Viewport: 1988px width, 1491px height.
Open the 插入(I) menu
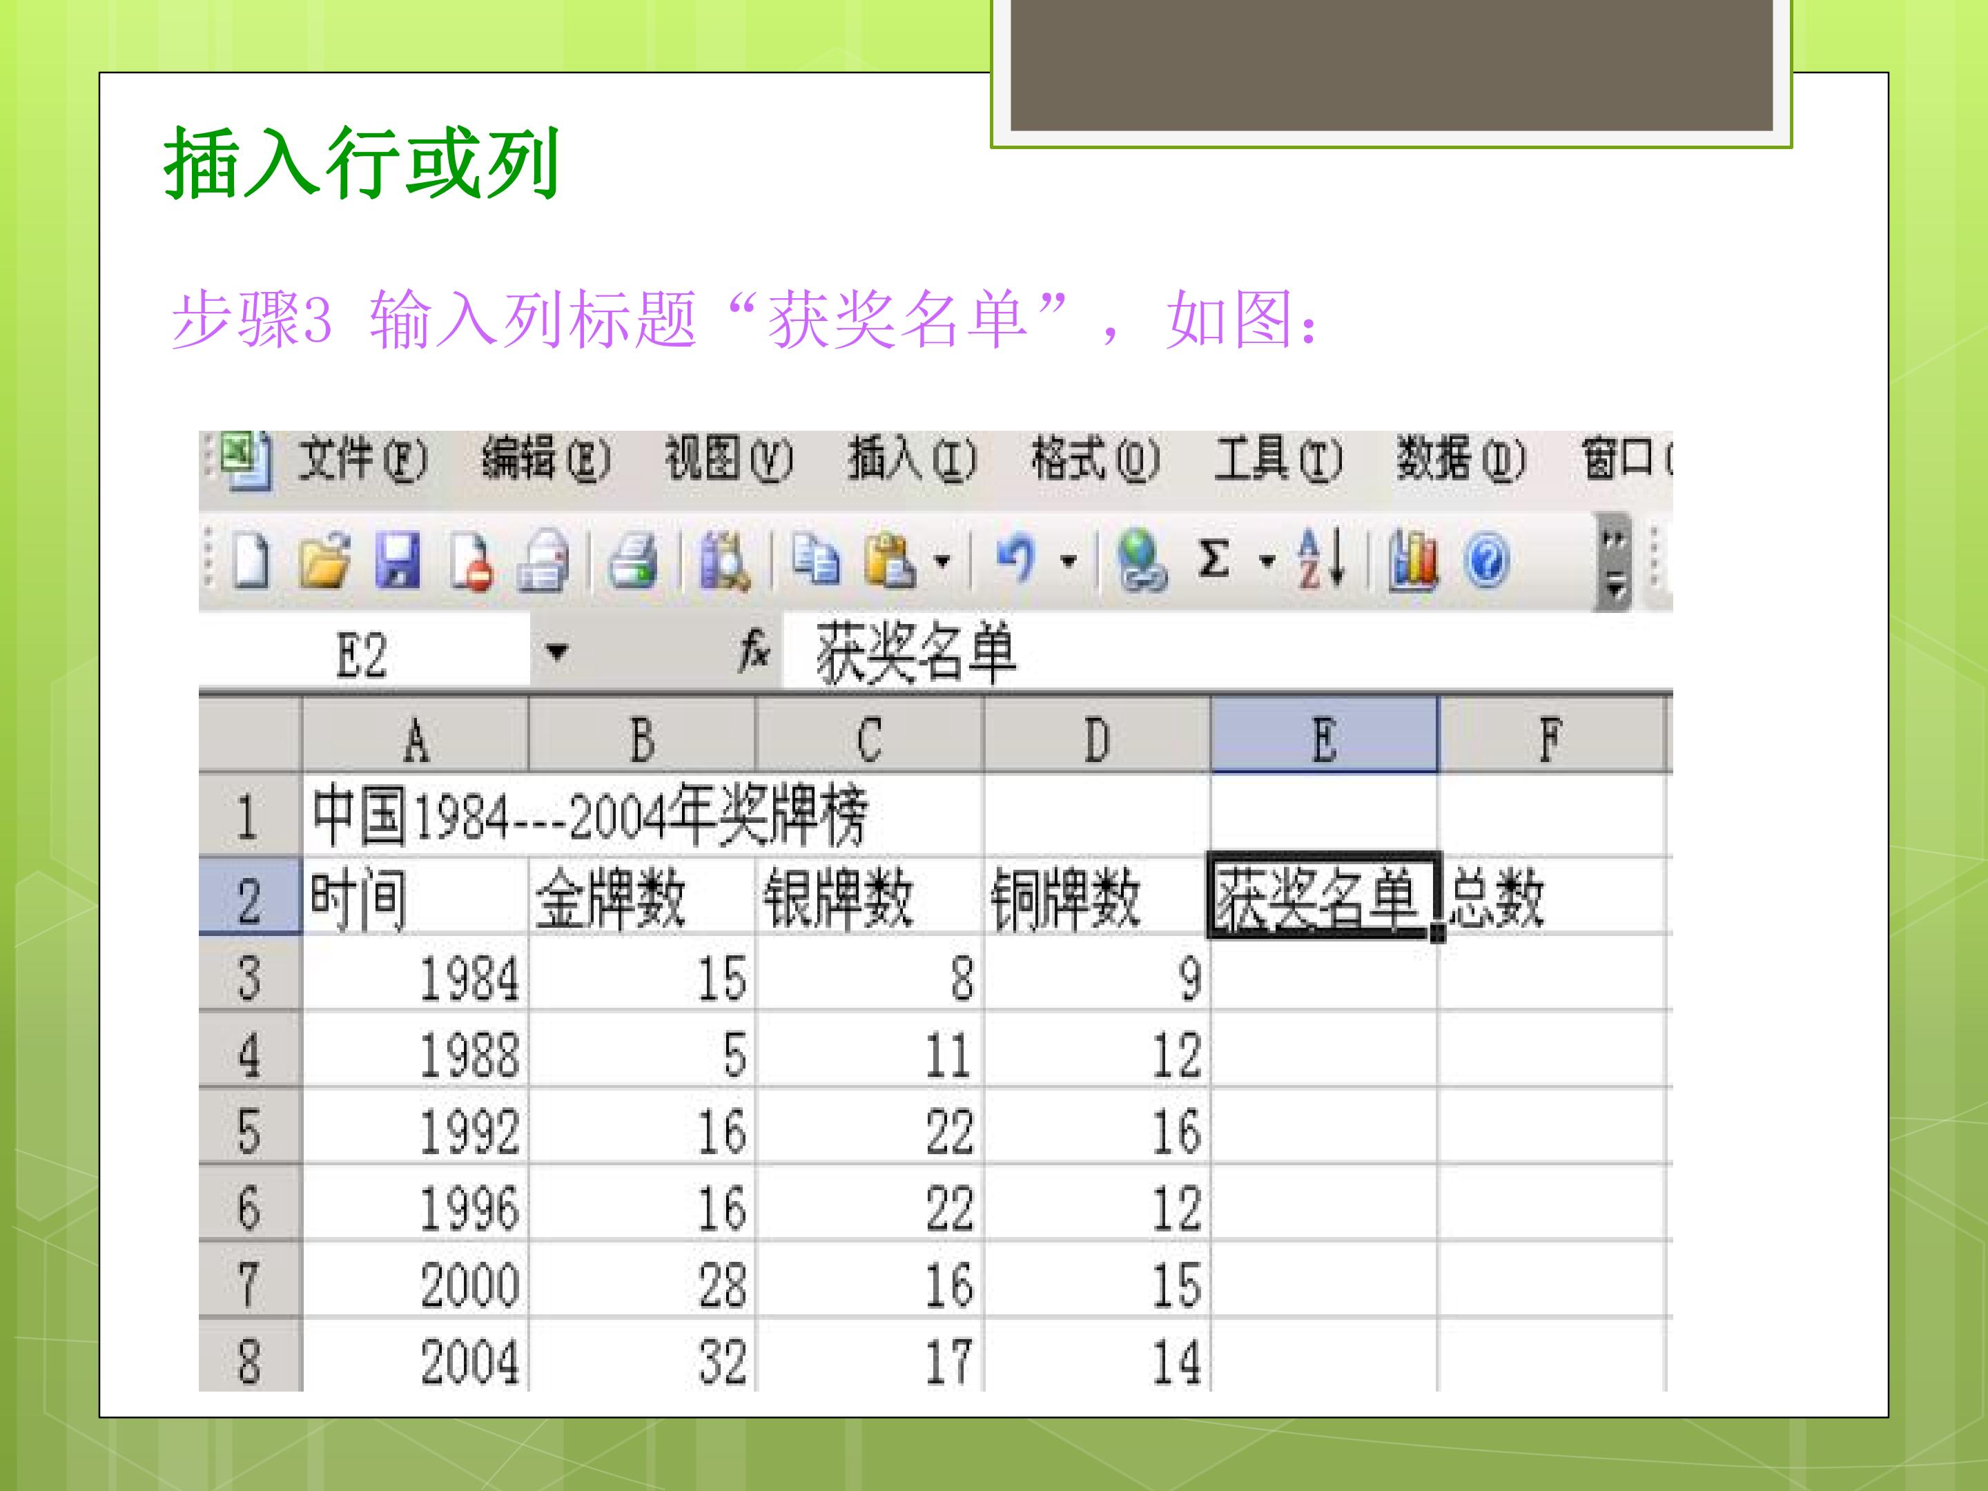pyautogui.click(x=913, y=459)
